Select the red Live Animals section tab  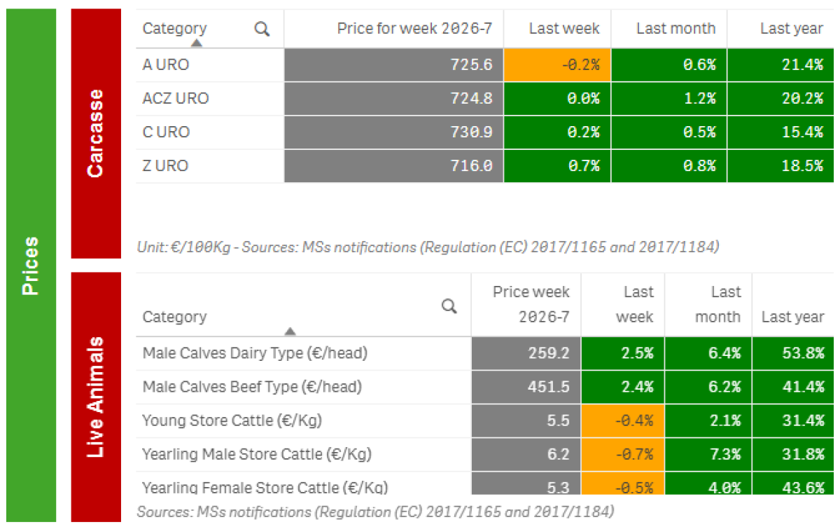pyautogui.click(x=96, y=397)
